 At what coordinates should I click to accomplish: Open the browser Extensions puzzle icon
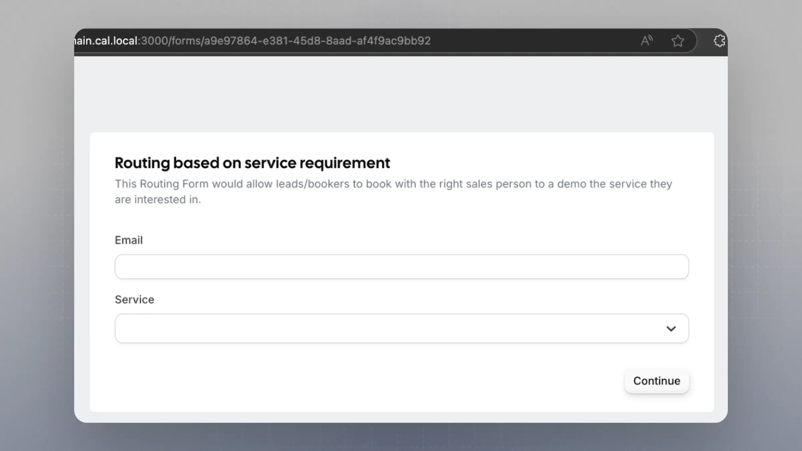pos(719,41)
